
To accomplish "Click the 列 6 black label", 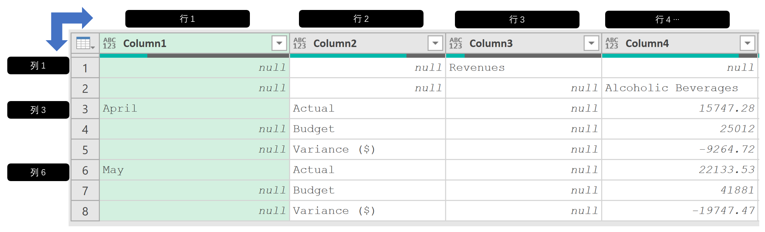I will 38,172.
